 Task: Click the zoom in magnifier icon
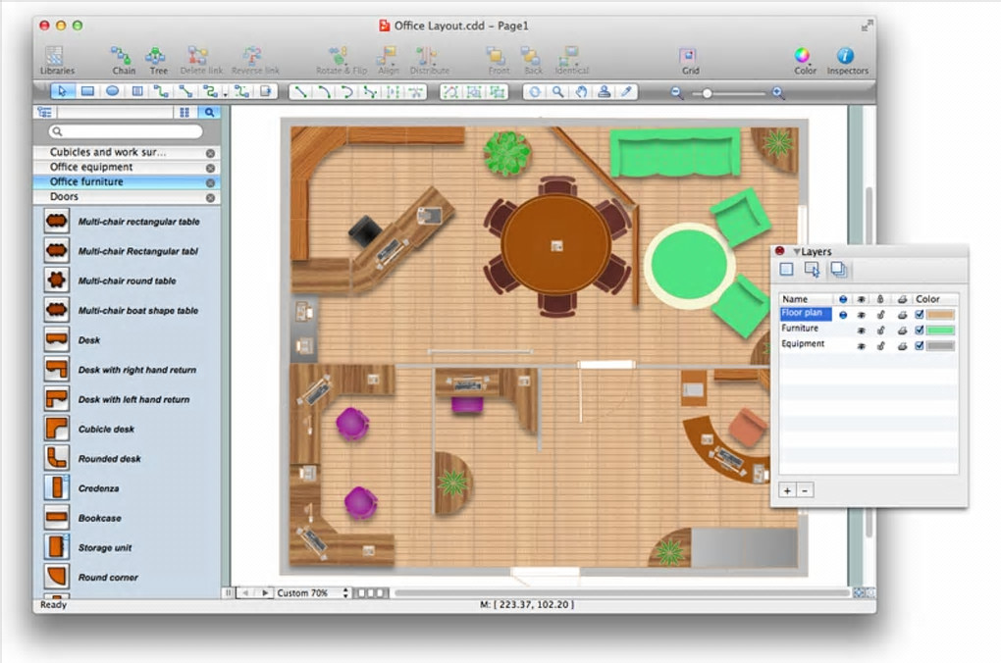tap(778, 93)
